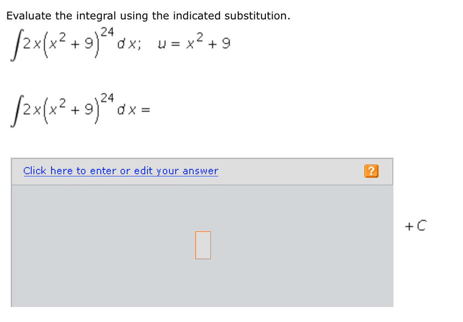Follow the underlined answer-entry hyperlink
Image resolution: width=463 pixels, height=322 pixels.
click(120, 170)
